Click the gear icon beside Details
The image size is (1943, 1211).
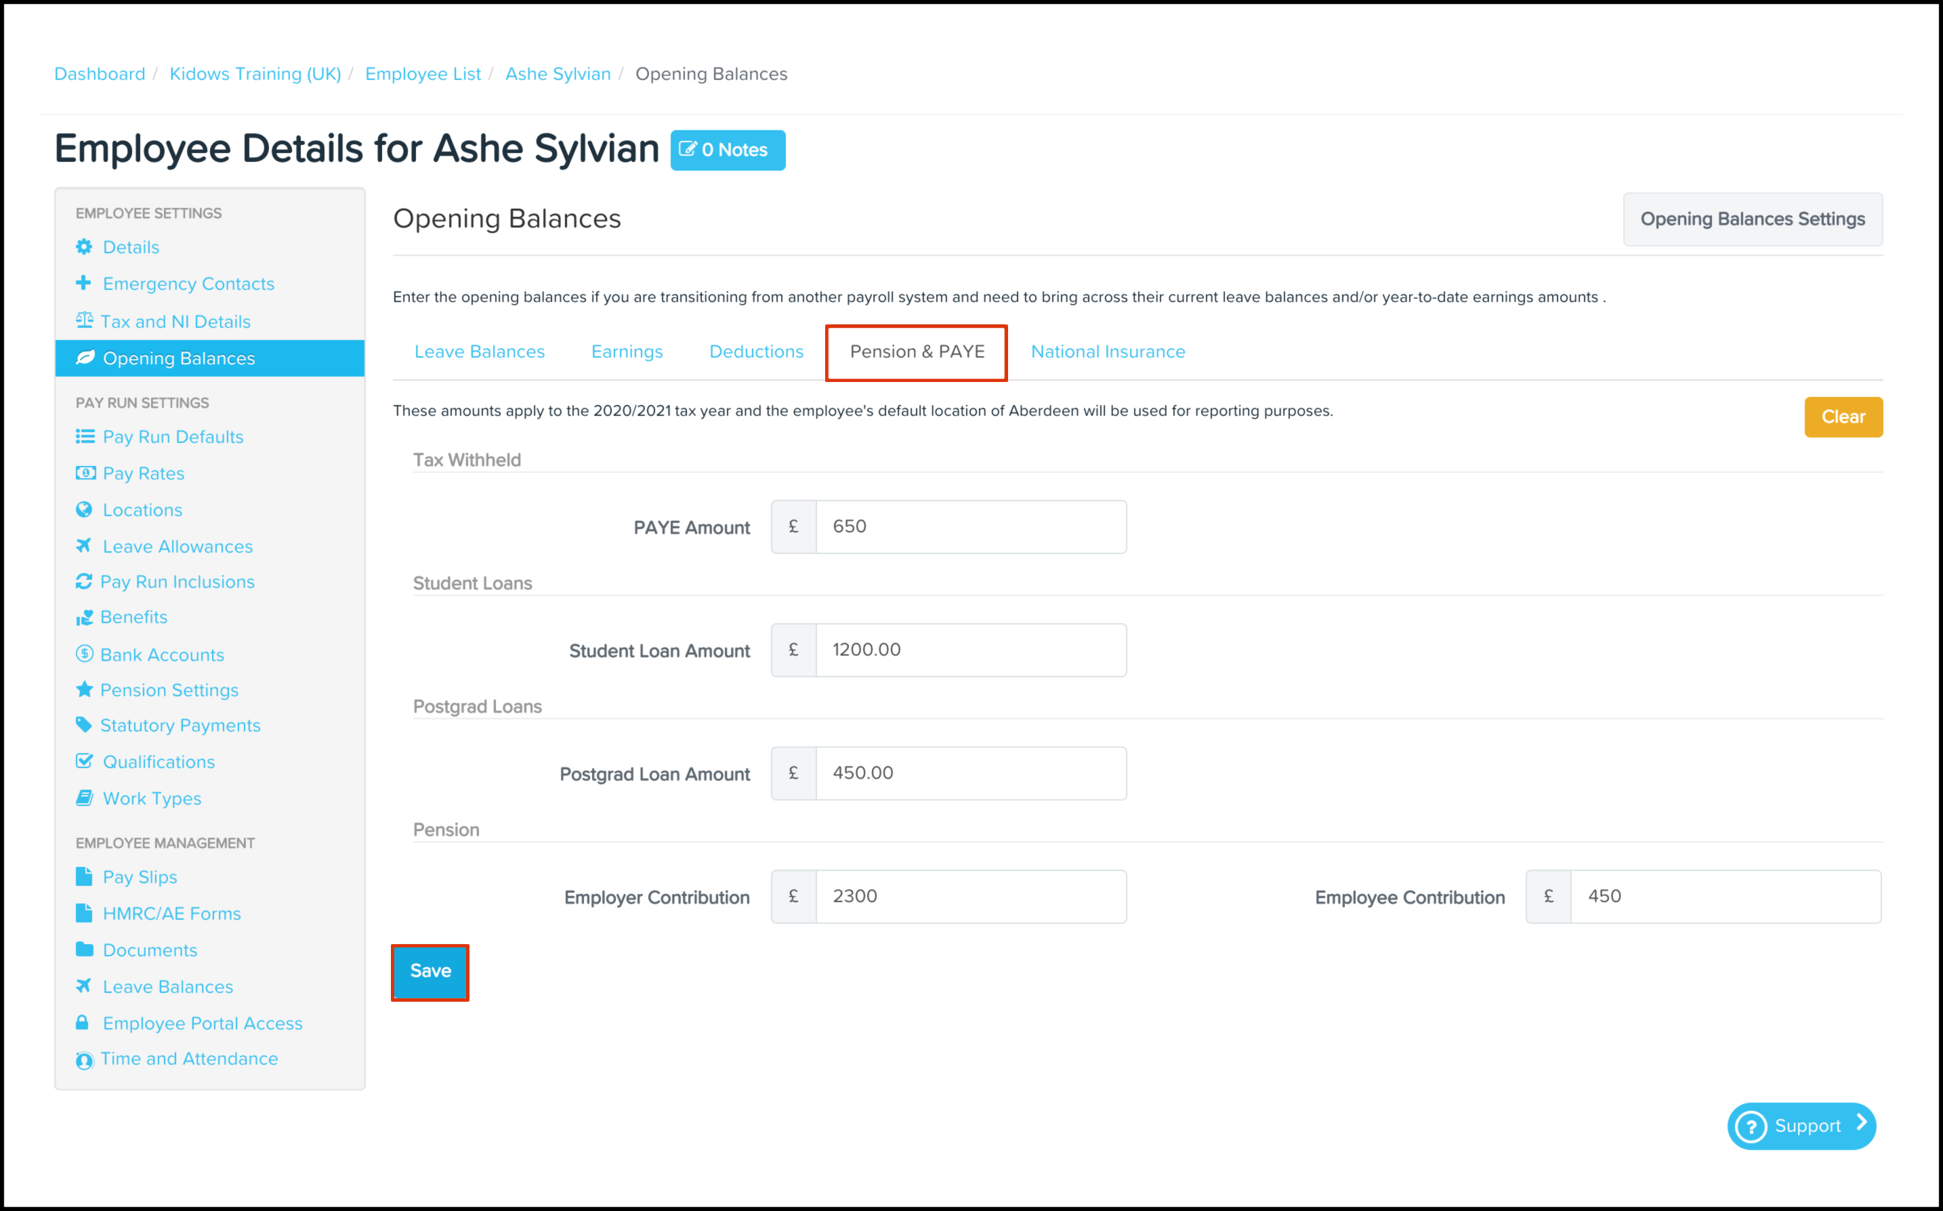pos(84,247)
